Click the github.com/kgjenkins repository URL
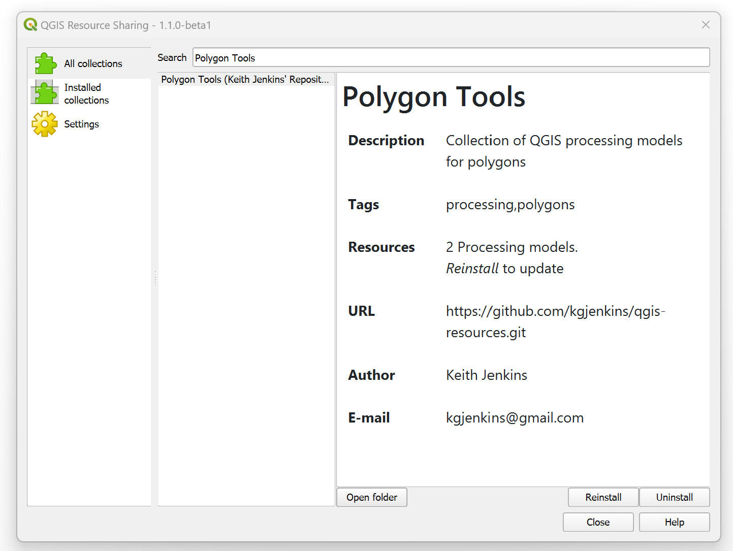Viewport: 733px width, 551px height. (556, 321)
